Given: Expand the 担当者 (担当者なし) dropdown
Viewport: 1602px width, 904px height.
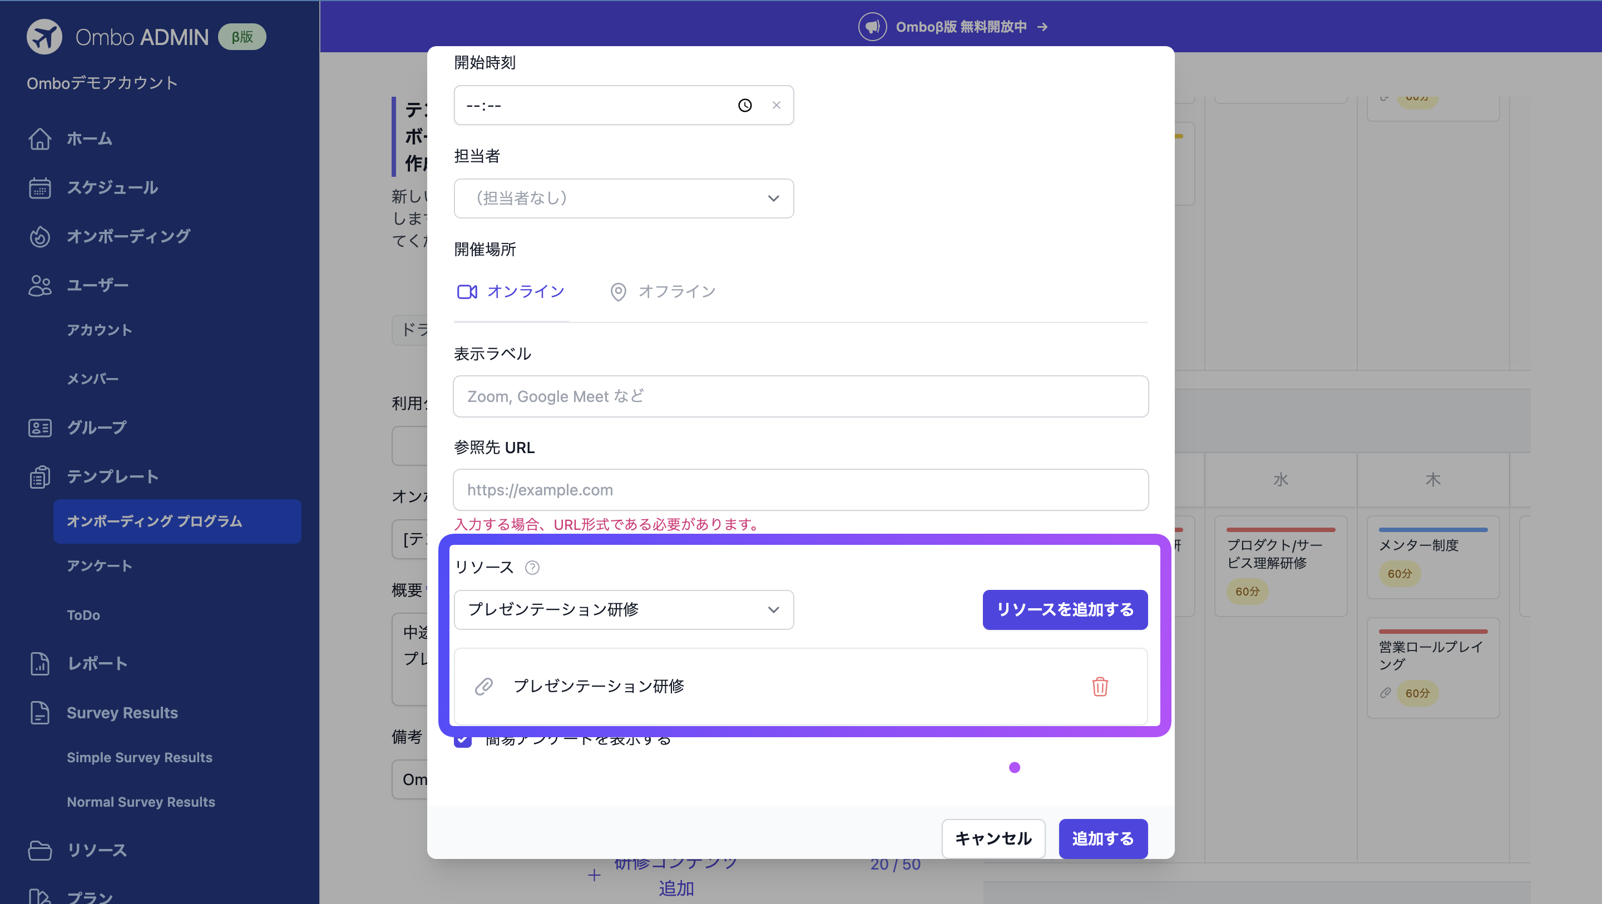Looking at the screenshot, I should click(624, 198).
